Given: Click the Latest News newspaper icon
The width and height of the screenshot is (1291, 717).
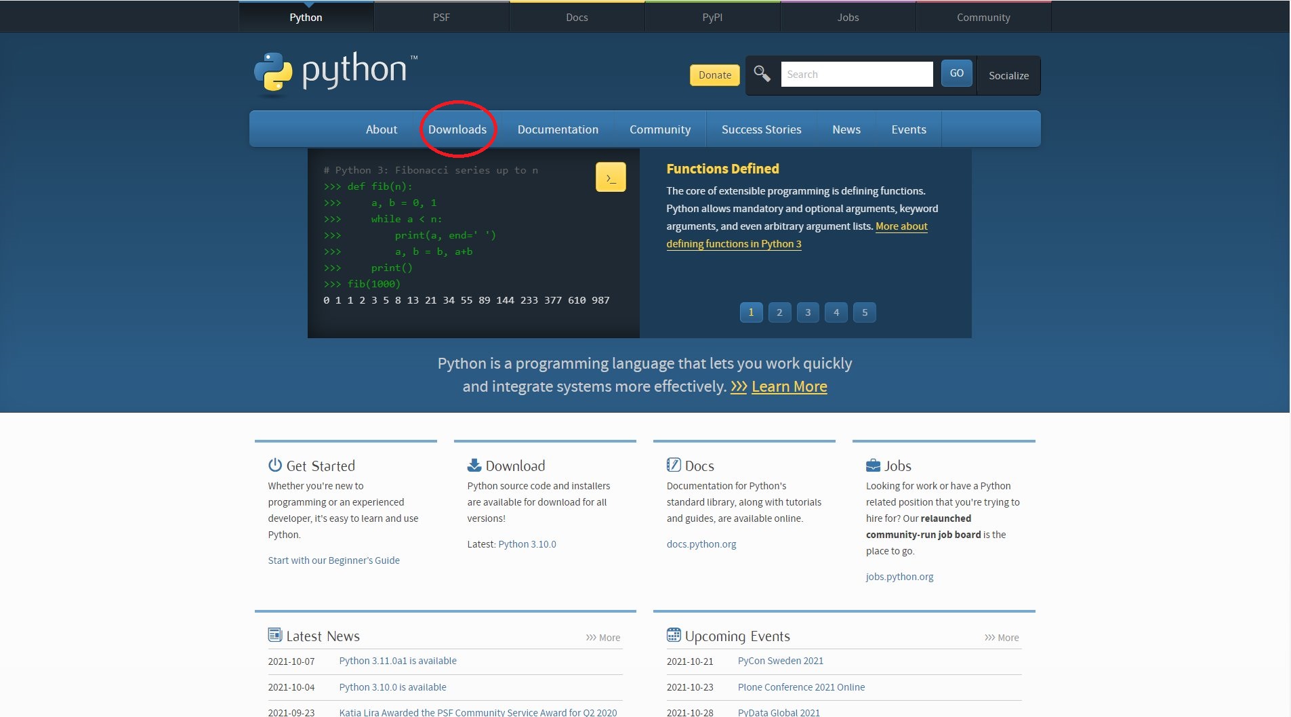Looking at the screenshot, I should point(275,635).
